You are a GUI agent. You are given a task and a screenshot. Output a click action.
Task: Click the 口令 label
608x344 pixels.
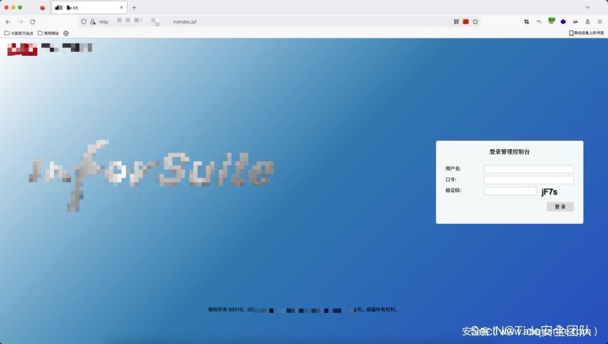[x=451, y=179]
